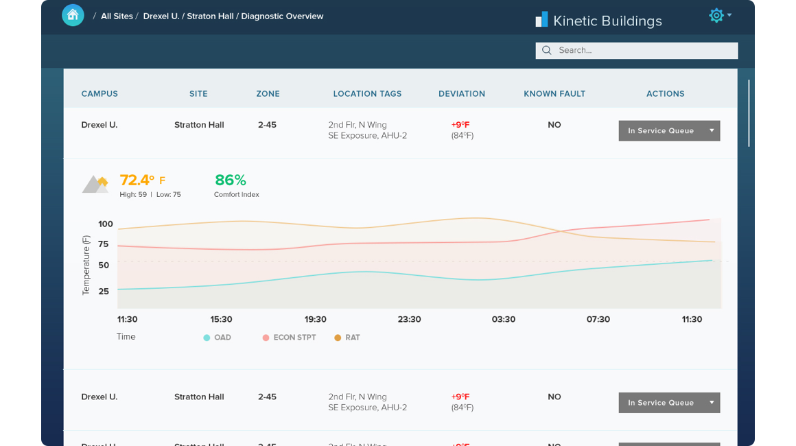Click first row Stratton Hall site cell

(x=199, y=125)
